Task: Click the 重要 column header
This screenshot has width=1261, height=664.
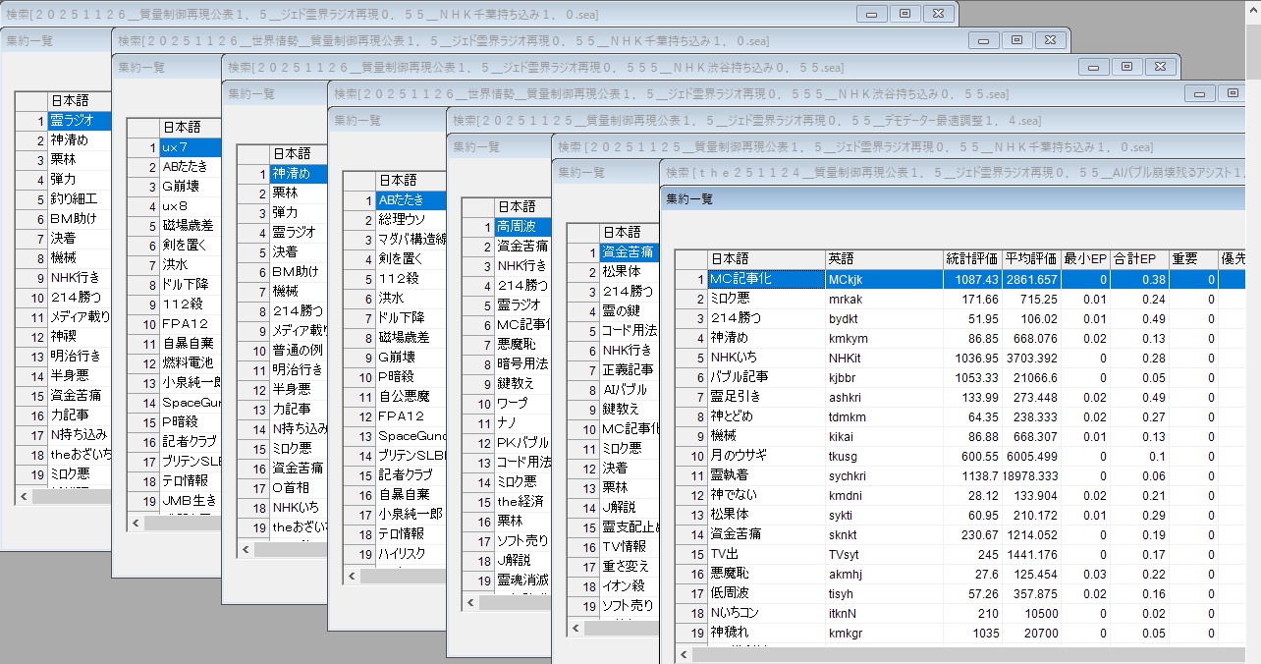Action: 1192,259
